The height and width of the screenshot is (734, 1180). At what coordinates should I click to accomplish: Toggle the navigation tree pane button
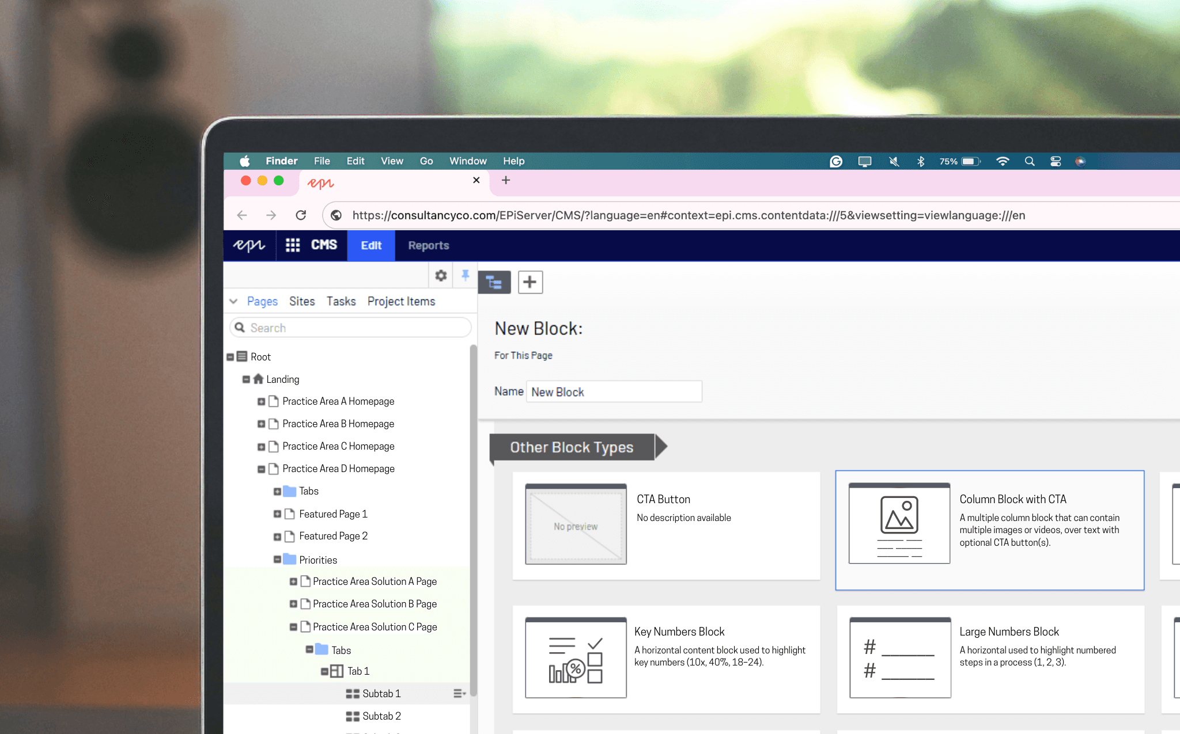coord(494,282)
